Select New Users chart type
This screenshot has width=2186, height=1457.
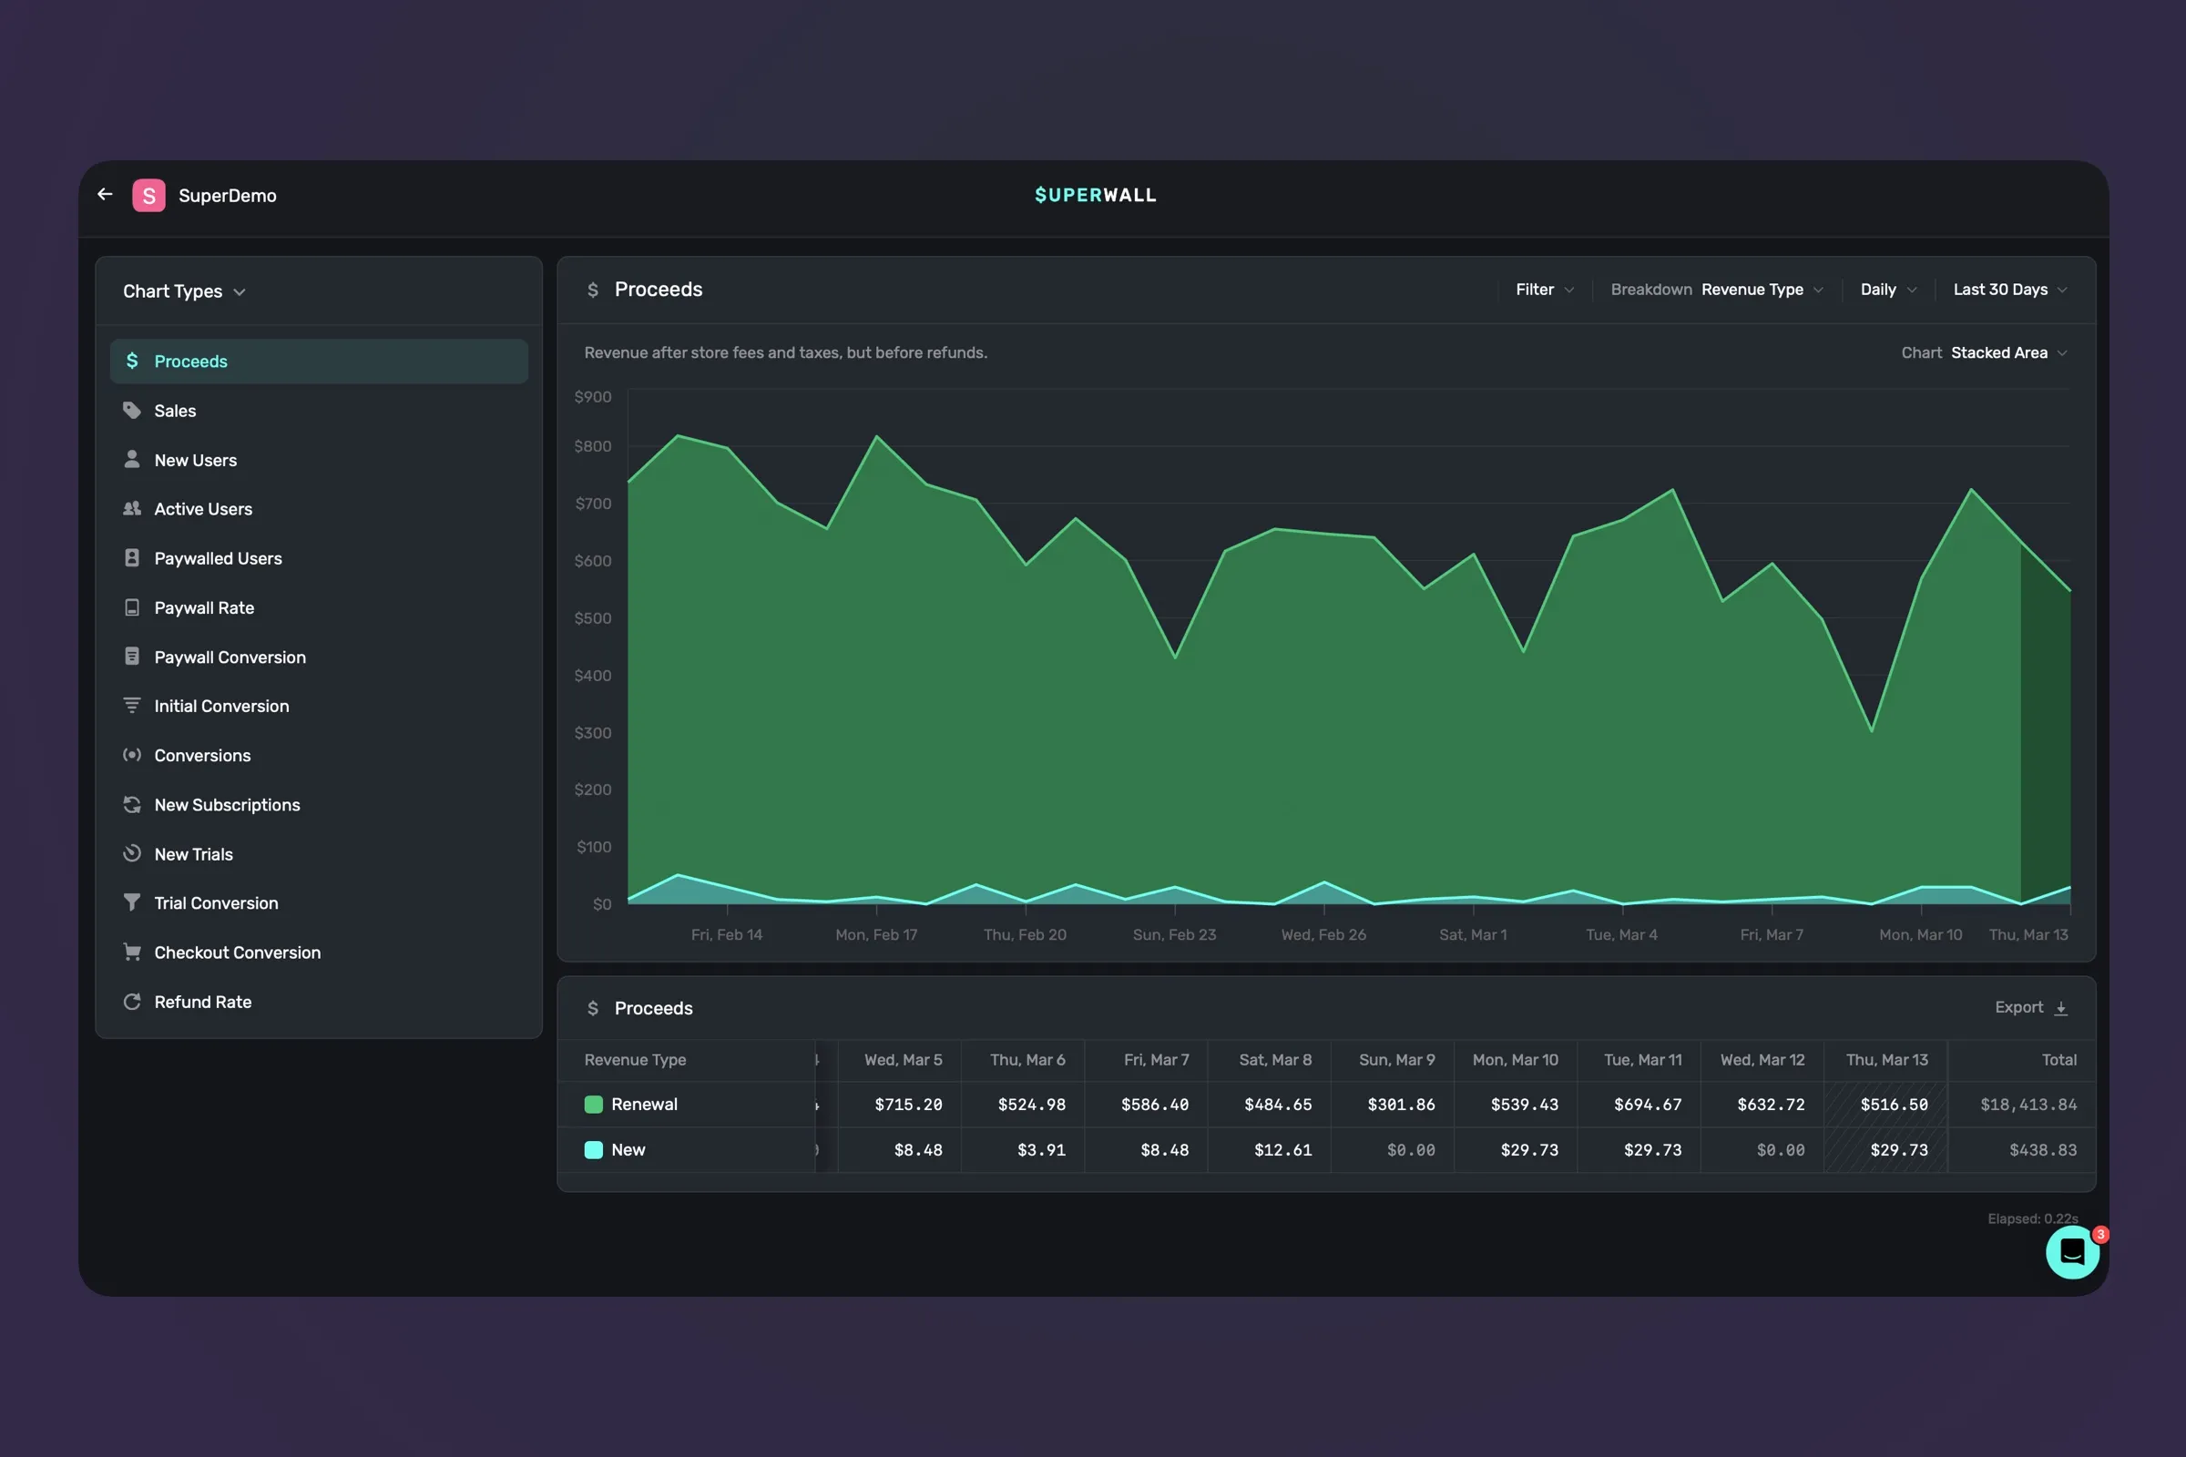319,459
